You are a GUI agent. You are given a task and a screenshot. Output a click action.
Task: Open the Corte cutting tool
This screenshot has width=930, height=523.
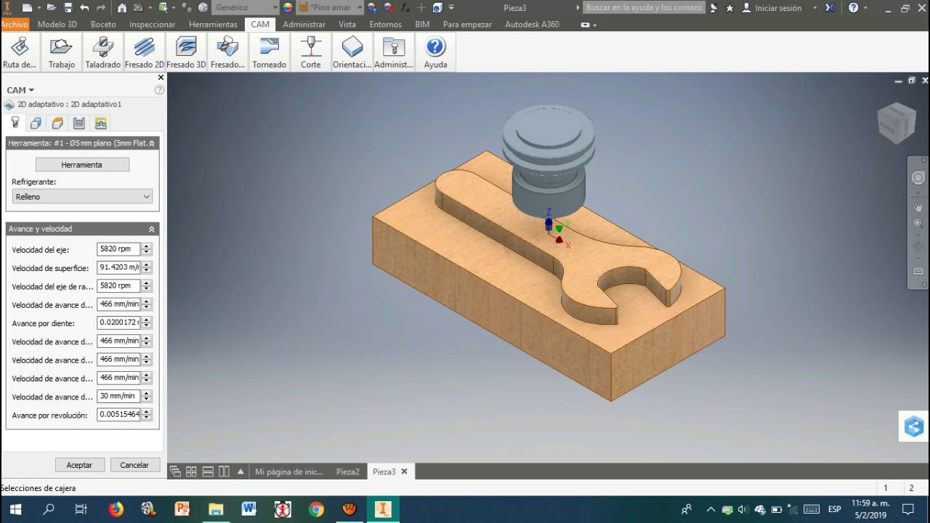click(311, 52)
